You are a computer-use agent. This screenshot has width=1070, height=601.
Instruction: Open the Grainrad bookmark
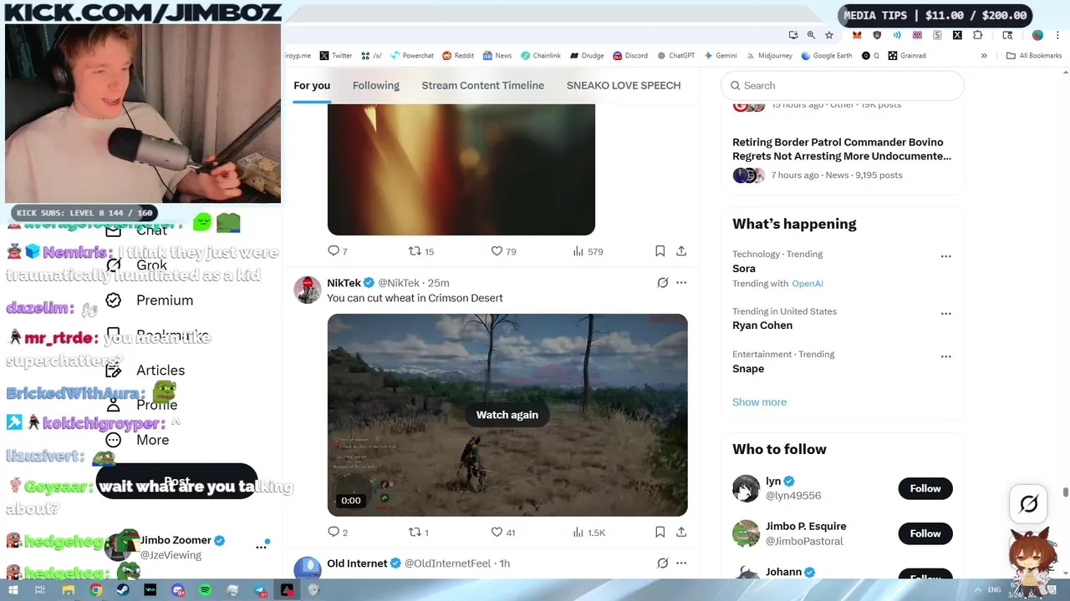[907, 56]
